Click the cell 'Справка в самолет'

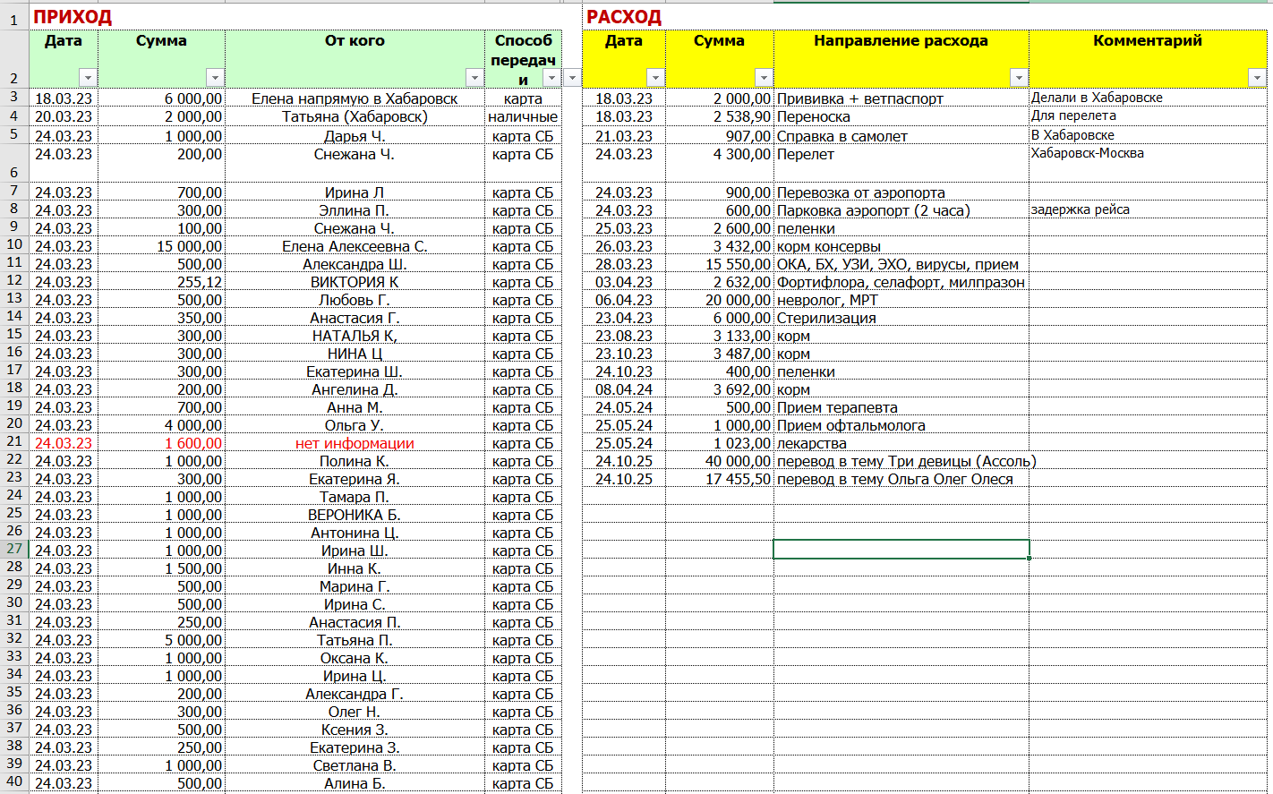click(x=901, y=136)
